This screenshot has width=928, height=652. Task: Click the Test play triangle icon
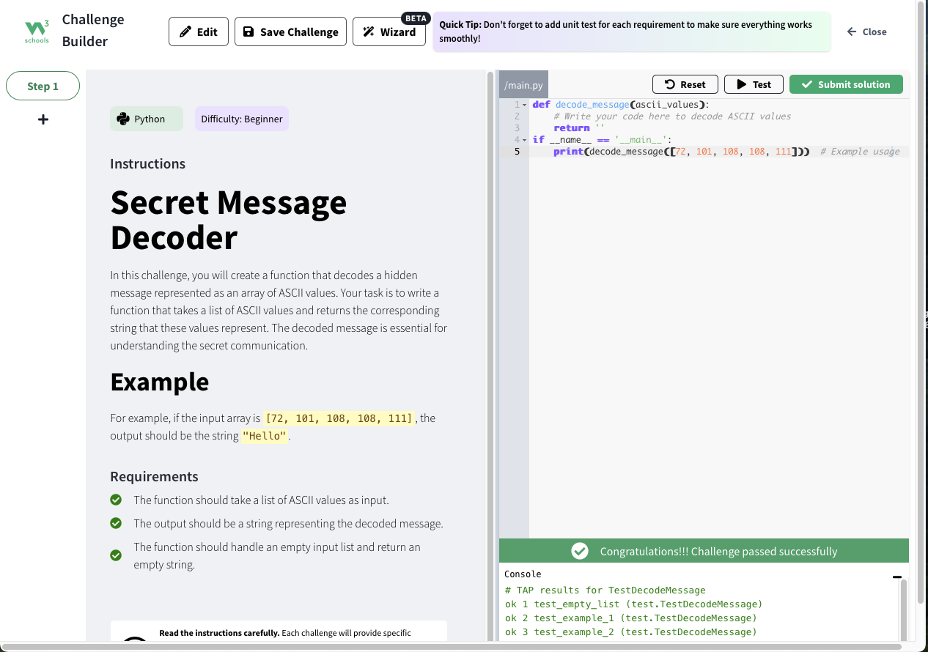point(741,84)
